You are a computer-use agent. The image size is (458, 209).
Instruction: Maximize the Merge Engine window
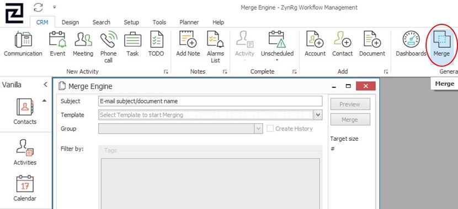click(x=348, y=86)
